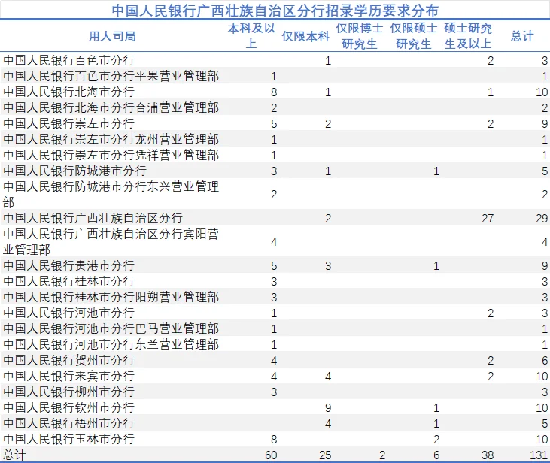Click value 4 under 仅限本科 in 梧州市分行 row
The width and height of the screenshot is (550, 463).
328,423
